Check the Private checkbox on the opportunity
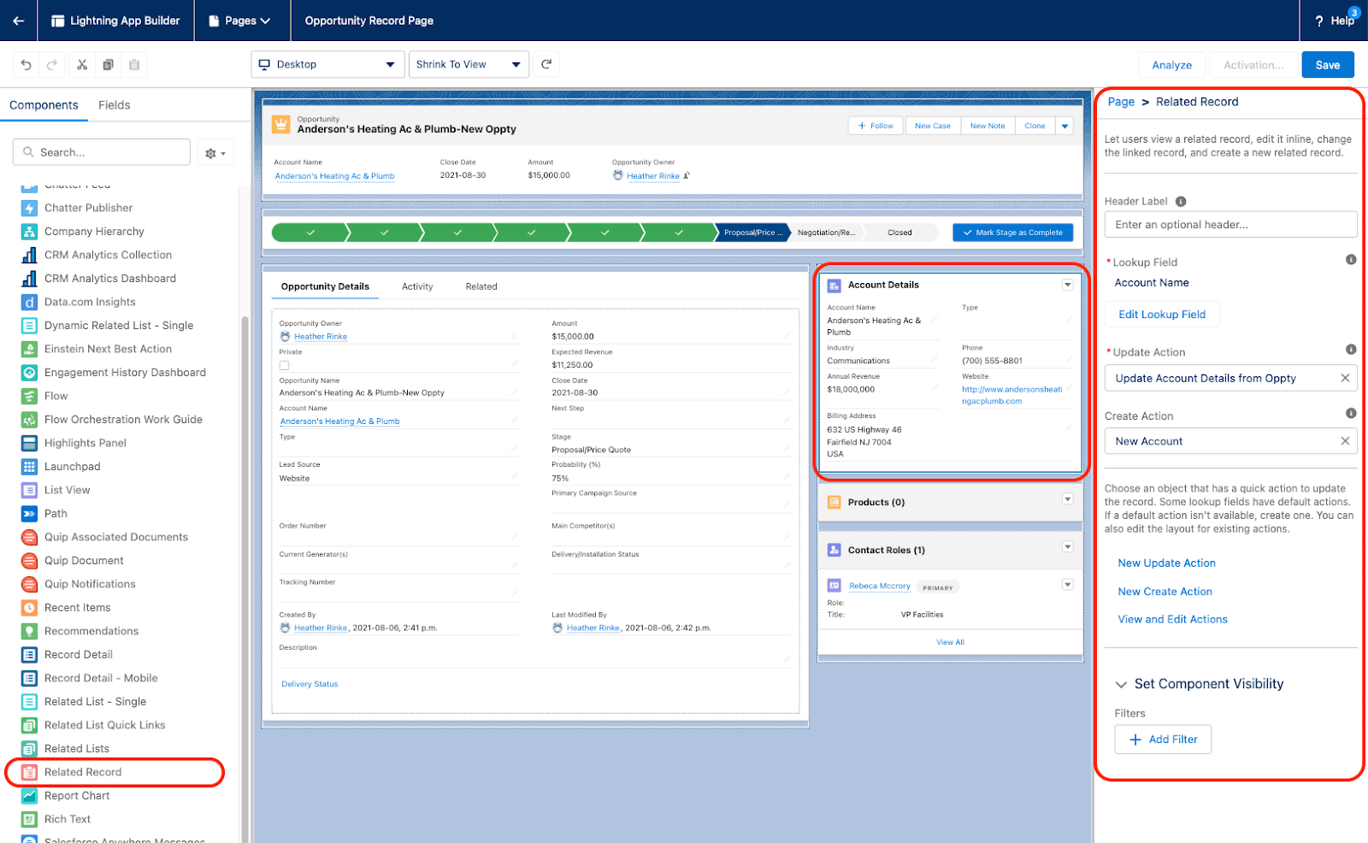Viewport: 1368px width, 843px height. tap(284, 365)
